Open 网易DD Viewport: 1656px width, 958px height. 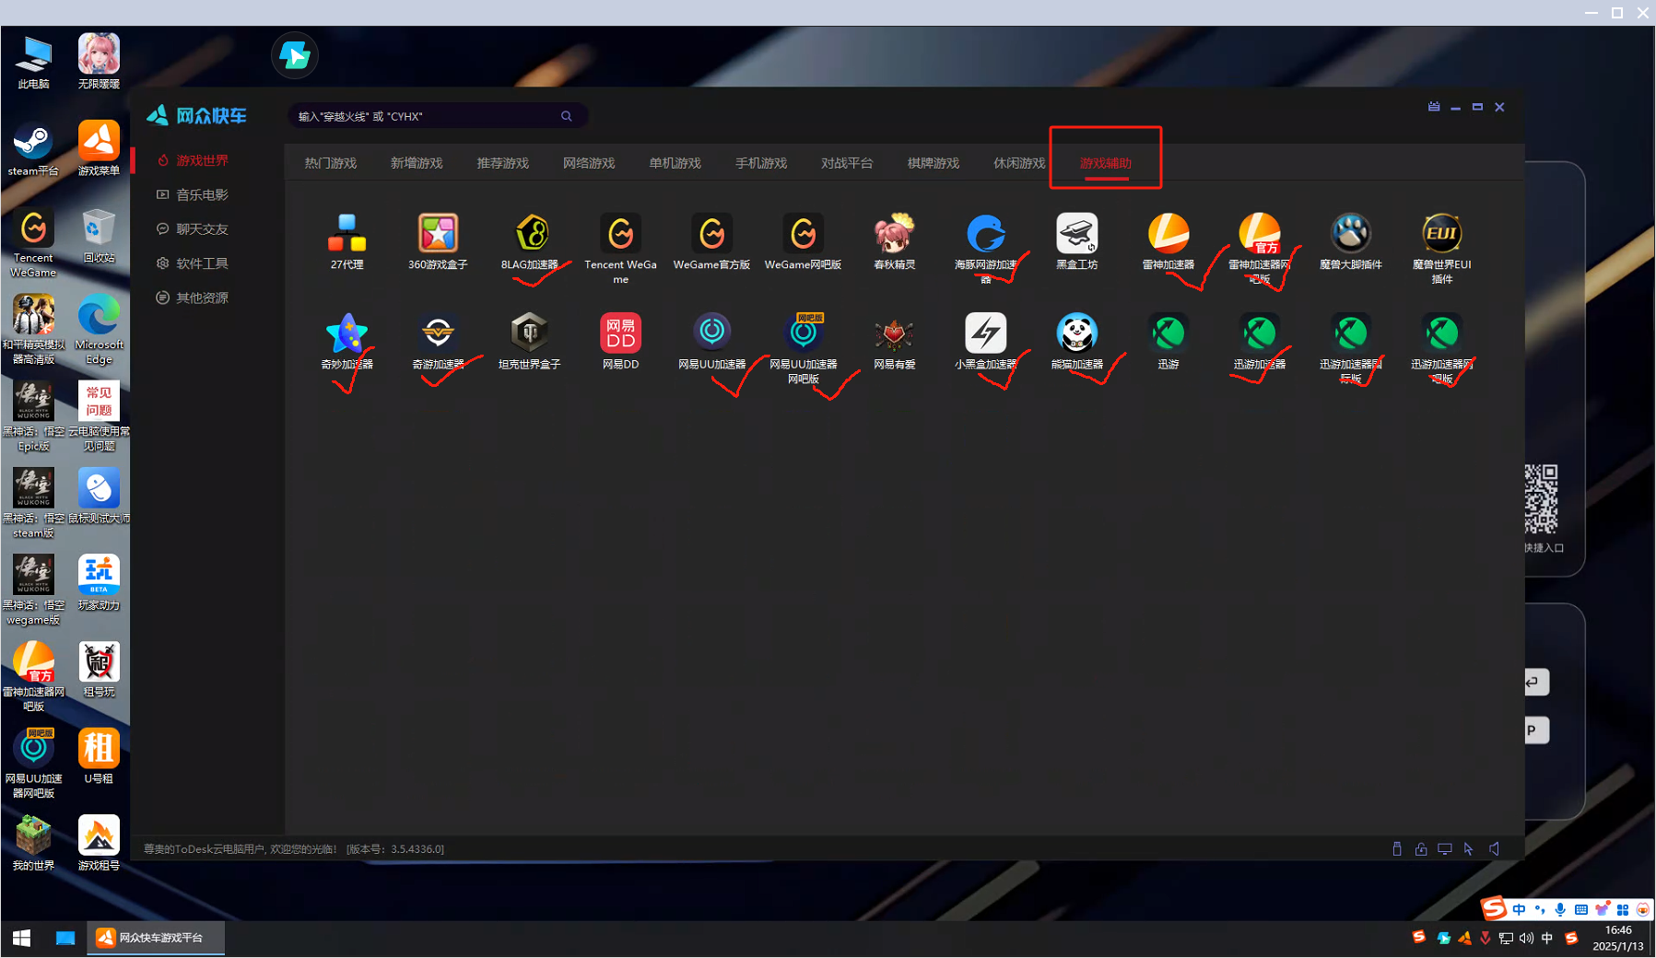coord(620,333)
